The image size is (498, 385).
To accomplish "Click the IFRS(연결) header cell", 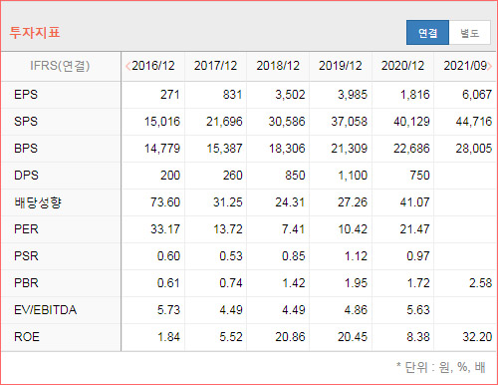I will coord(60,66).
